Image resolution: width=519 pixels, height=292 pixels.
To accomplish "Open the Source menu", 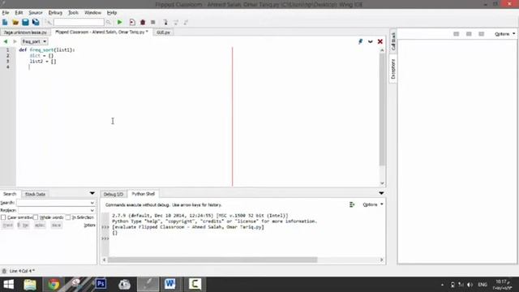I will tap(36, 13).
